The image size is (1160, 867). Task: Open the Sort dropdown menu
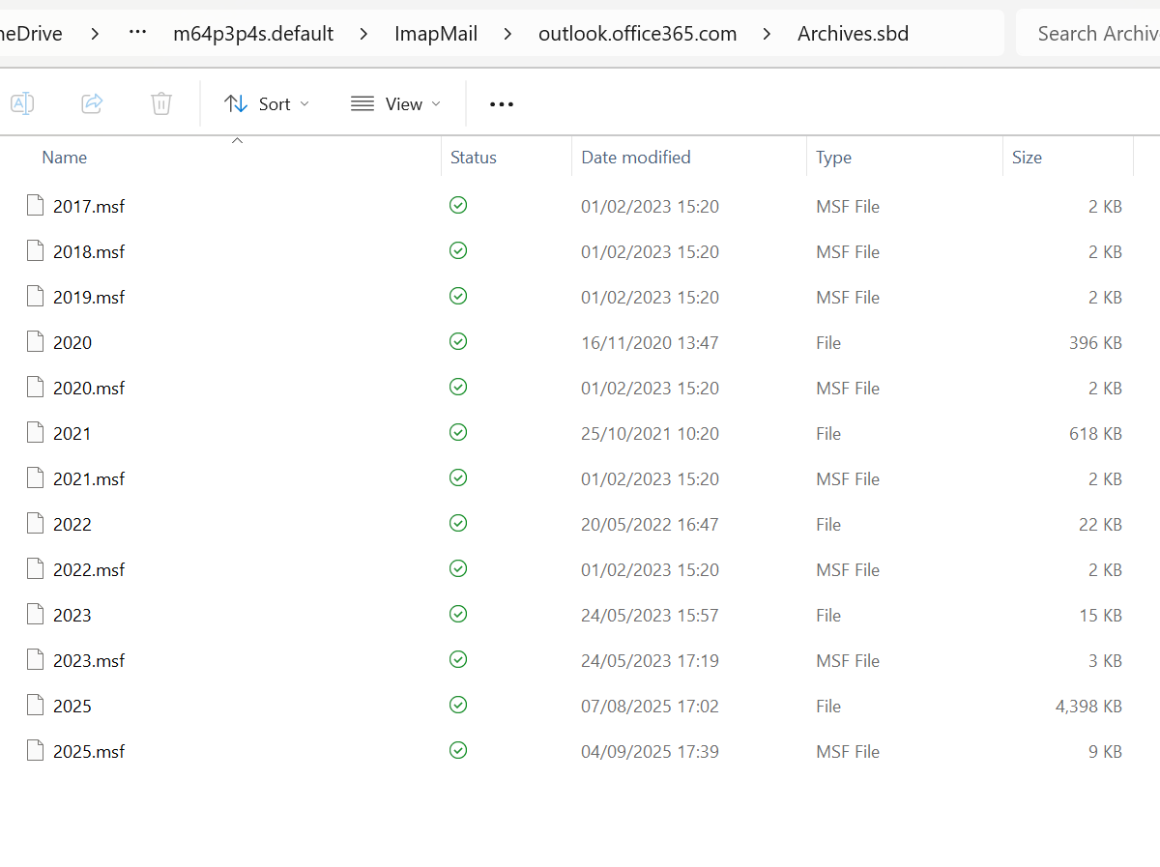tap(267, 103)
